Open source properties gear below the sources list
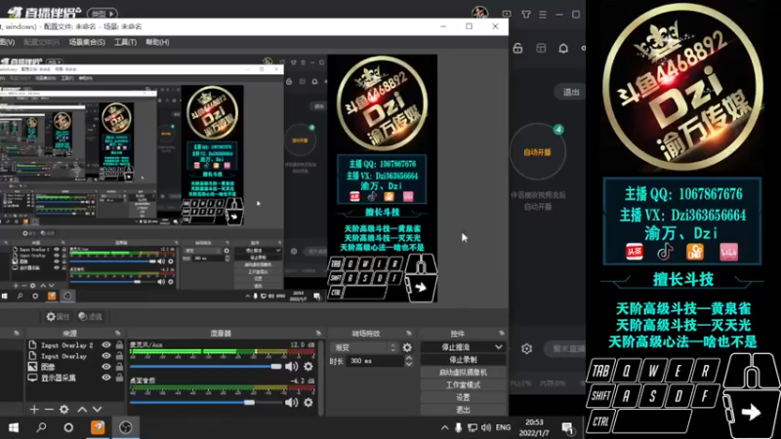Image resolution: width=781 pixels, height=439 pixels. tap(63, 409)
